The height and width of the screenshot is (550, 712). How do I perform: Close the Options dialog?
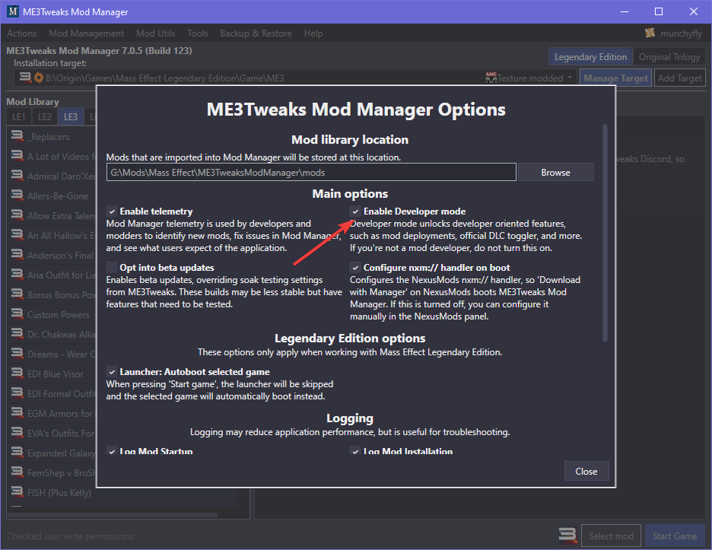(586, 472)
